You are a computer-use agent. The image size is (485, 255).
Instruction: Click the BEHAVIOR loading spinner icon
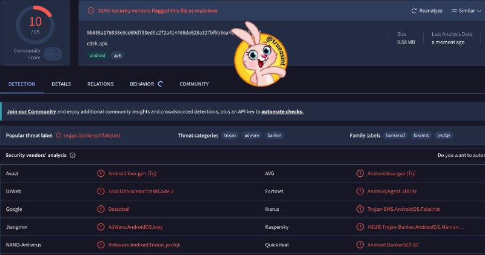pos(160,84)
